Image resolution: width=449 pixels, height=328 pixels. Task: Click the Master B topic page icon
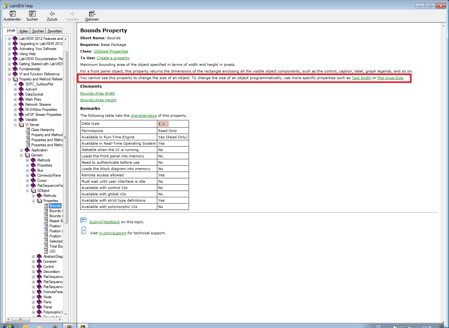pyautogui.click(x=46, y=221)
